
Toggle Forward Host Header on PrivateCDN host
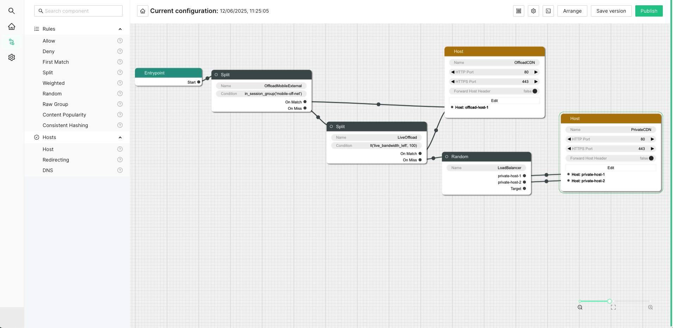(651, 158)
